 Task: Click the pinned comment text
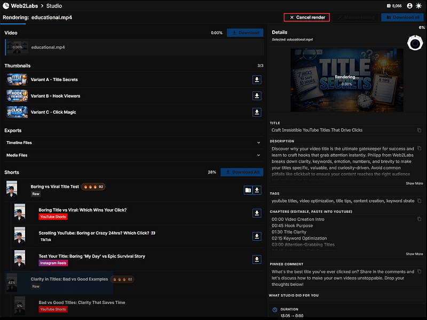pos(343,278)
